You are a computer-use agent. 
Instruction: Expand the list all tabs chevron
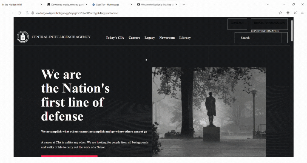point(268,4)
